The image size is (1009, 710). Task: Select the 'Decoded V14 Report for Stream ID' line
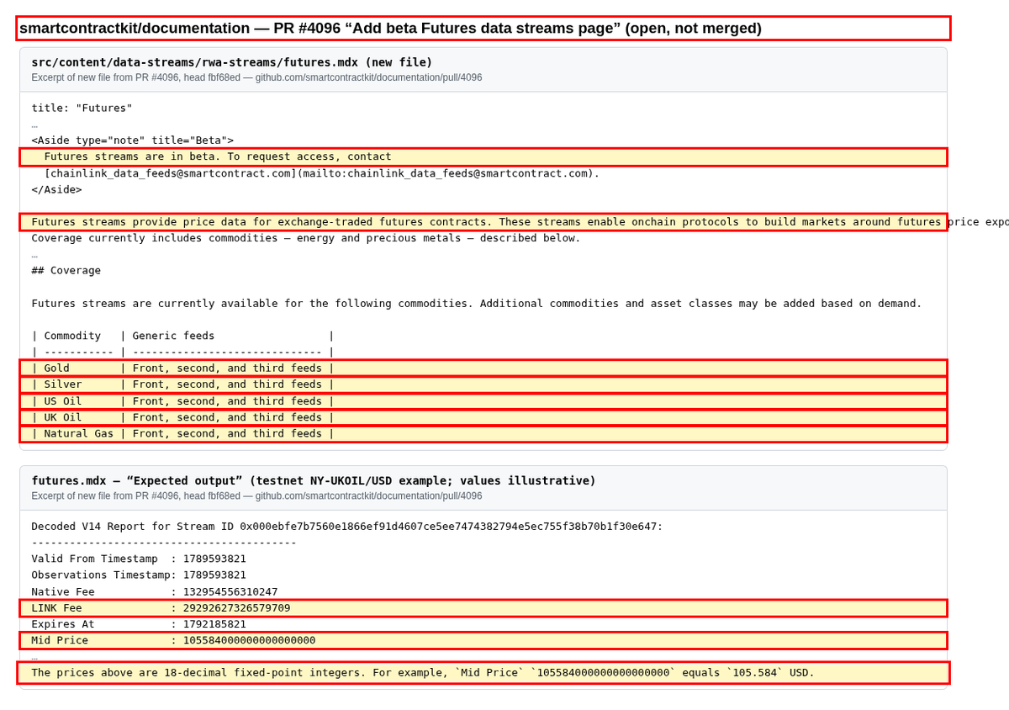(x=347, y=527)
